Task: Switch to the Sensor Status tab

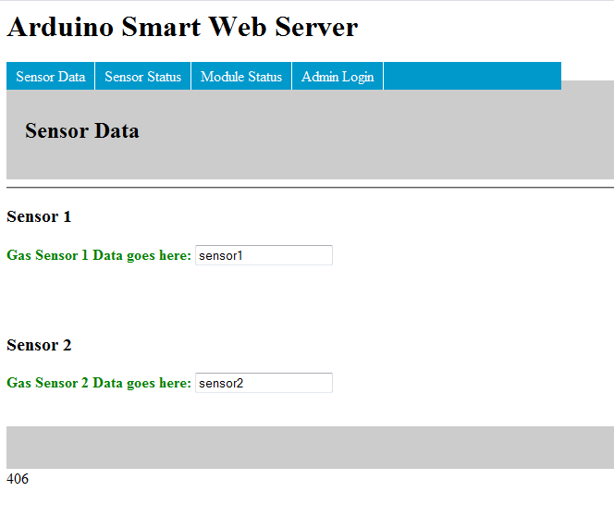Action: (x=143, y=76)
